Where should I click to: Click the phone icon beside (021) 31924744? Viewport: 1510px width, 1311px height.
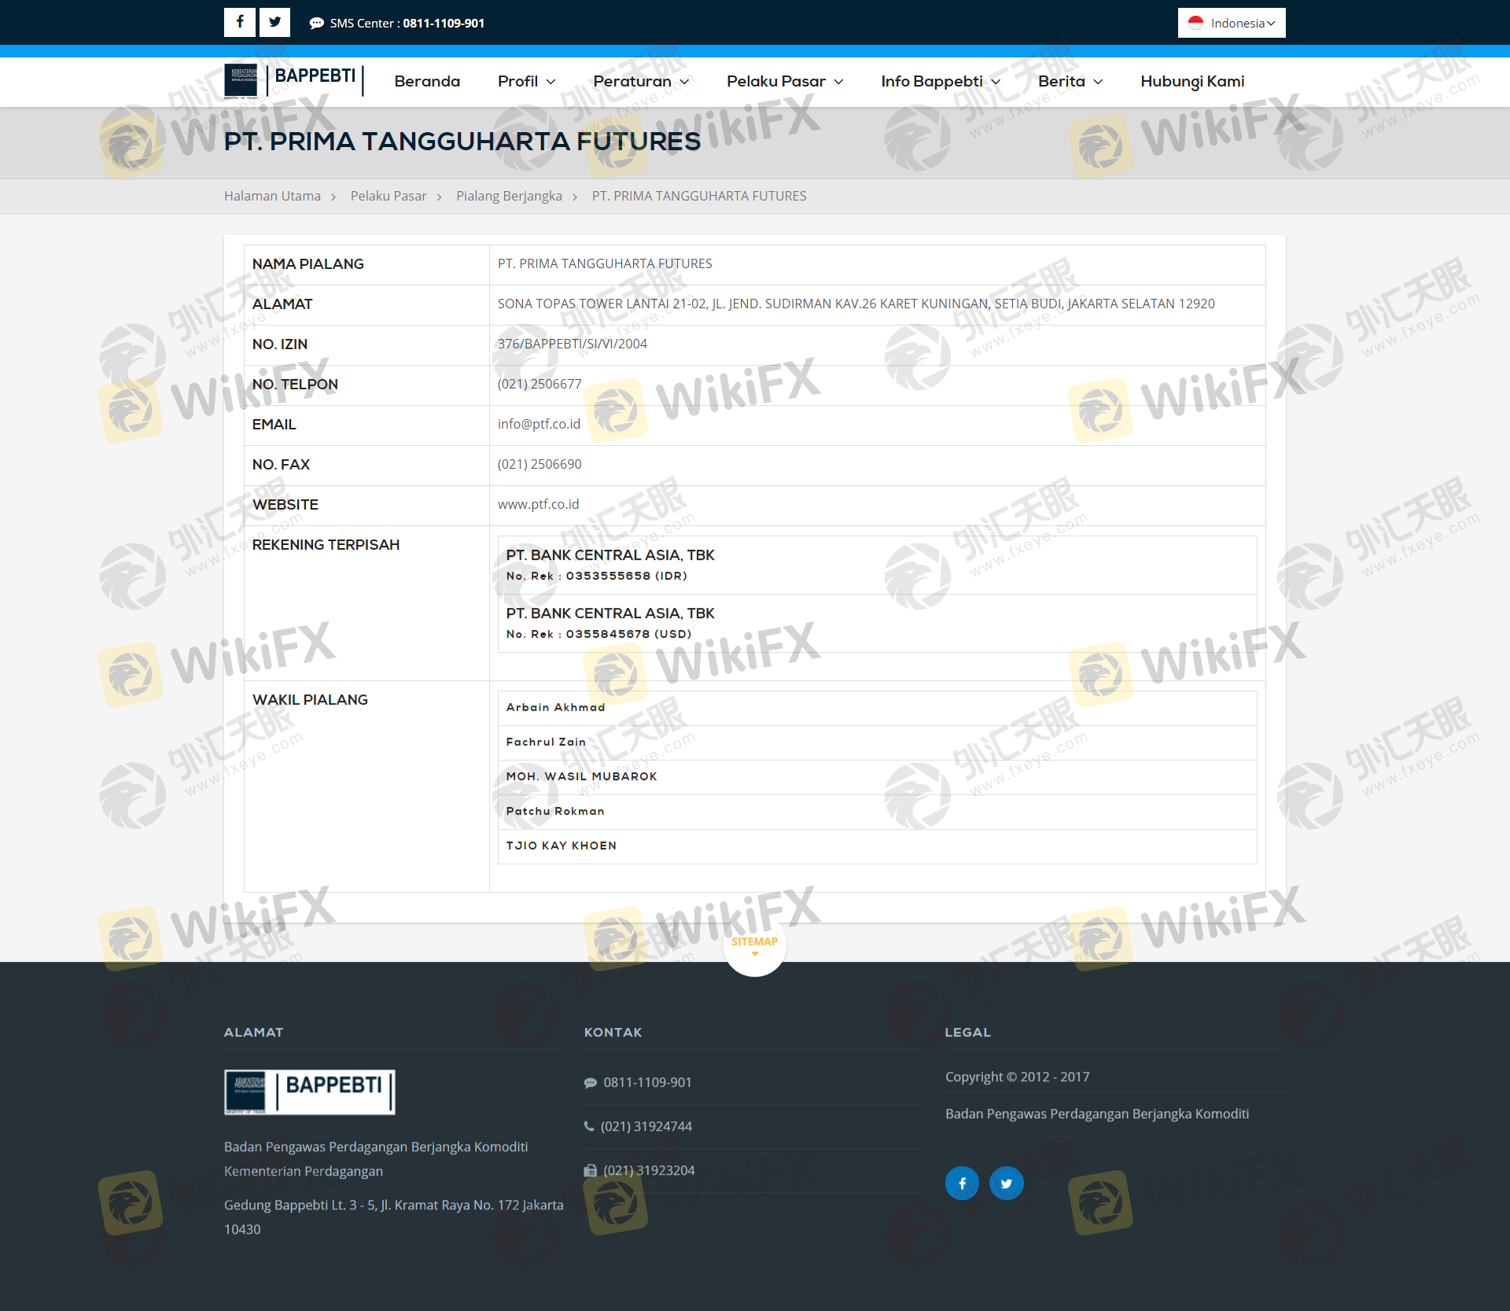[x=589, y=1126]
